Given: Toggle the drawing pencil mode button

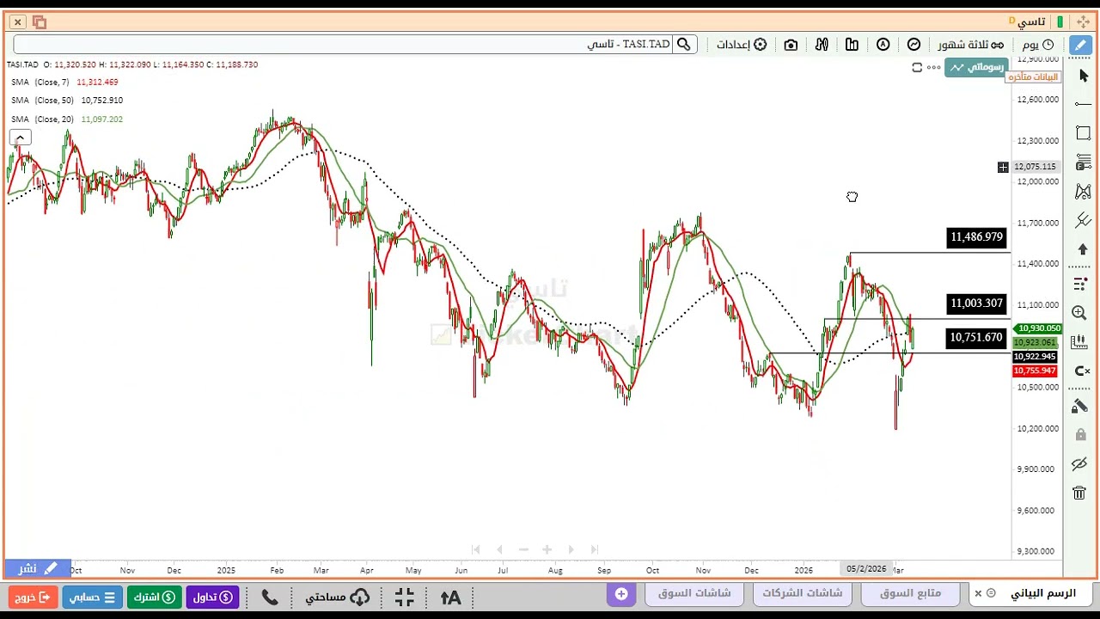Looking at the screenshot, I should pyautogui.click(x=1080, y=45).
